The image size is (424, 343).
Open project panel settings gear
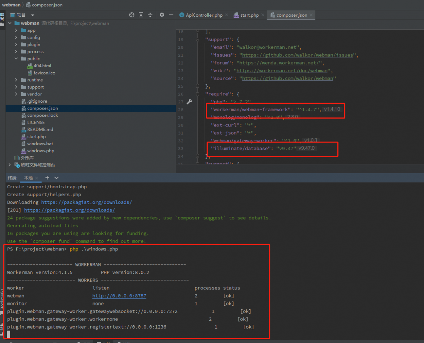tap(162, 15)
